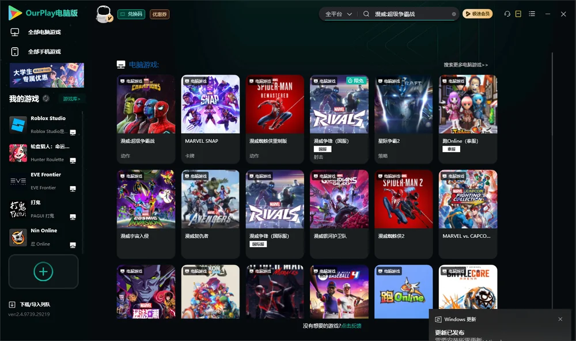The width and height of the screenshot is (576, 341).
Task: Select 跑Online（泰服）game card
Action: [x=468, y=119]
